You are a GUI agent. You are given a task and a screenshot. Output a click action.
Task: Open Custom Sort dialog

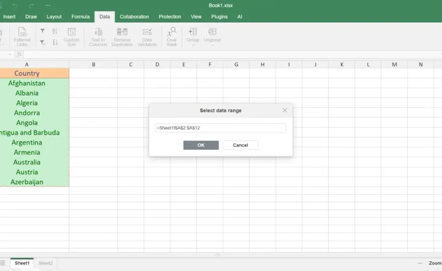(x=72, y=37)
